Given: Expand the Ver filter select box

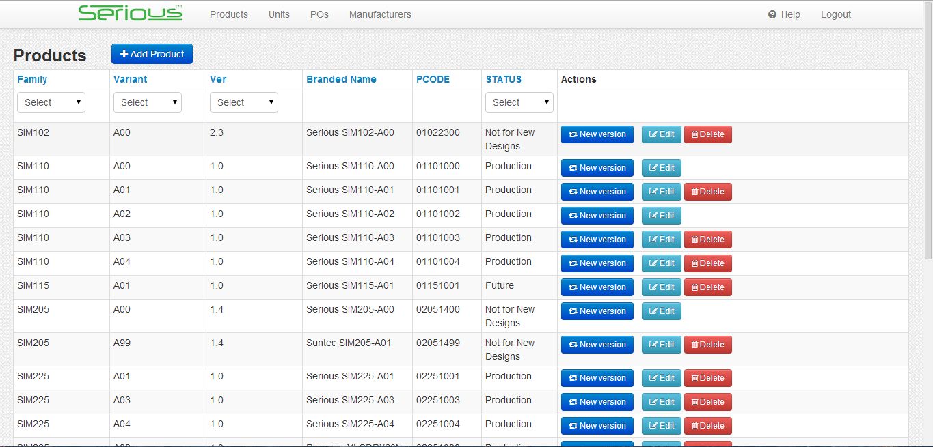Looking at the screenshot, I should [244, 102].
